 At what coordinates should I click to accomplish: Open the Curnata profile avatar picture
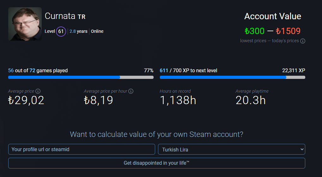pos(25,24)
